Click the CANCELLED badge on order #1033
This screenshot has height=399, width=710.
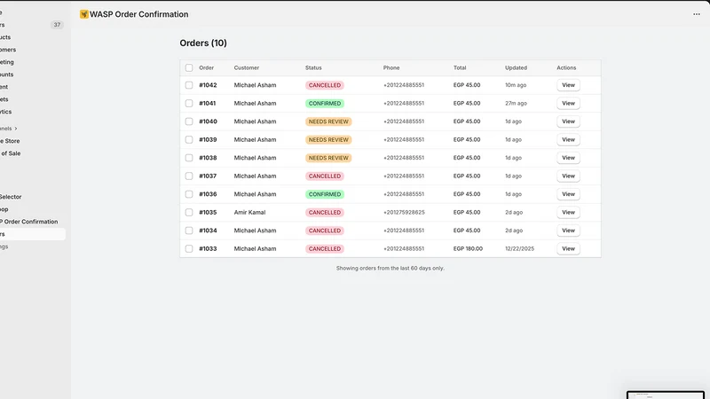325,248
